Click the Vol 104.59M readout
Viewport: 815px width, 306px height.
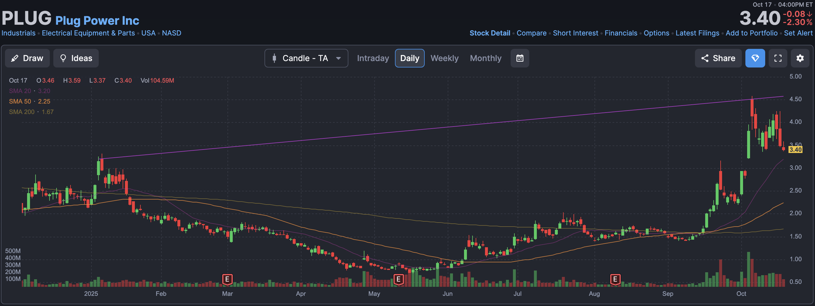tap(157, 81)
